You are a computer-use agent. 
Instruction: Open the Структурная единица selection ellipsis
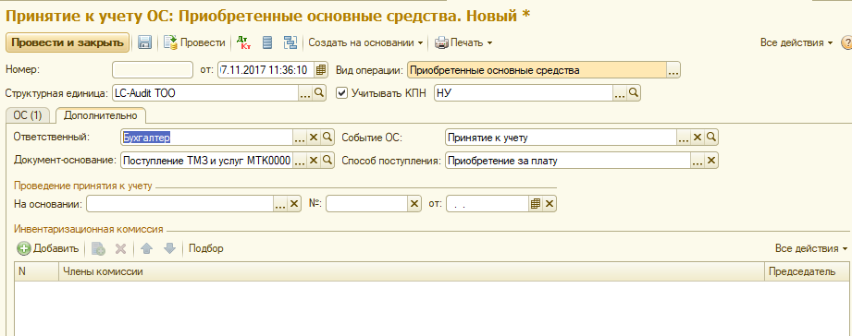click(305, 93)
